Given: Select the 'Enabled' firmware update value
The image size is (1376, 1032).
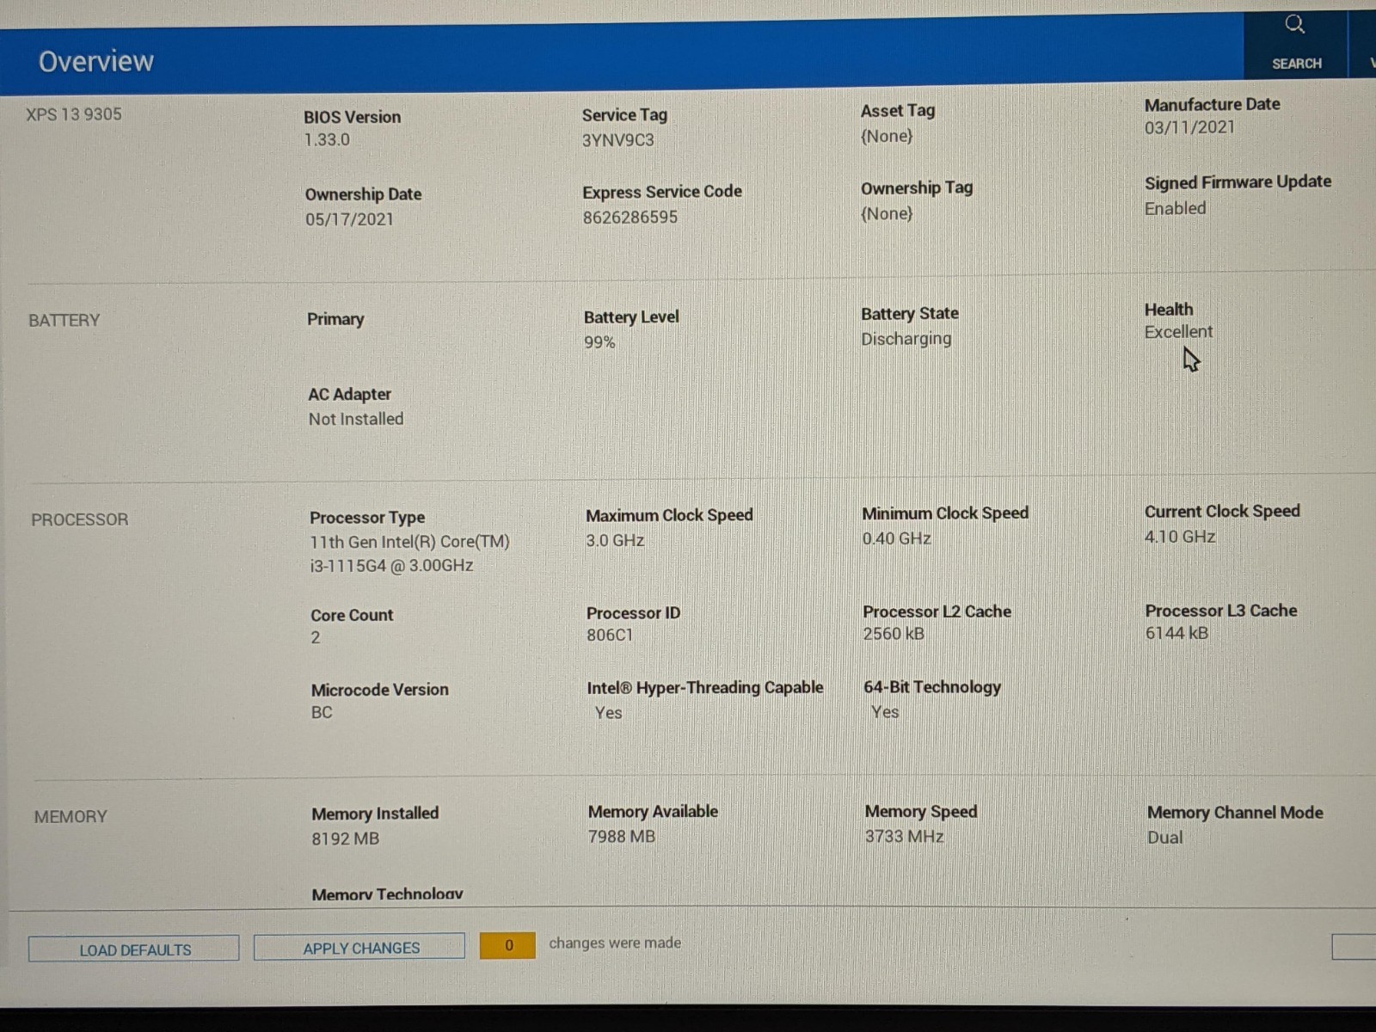Looking at the screenshot, I should 1175,208.
